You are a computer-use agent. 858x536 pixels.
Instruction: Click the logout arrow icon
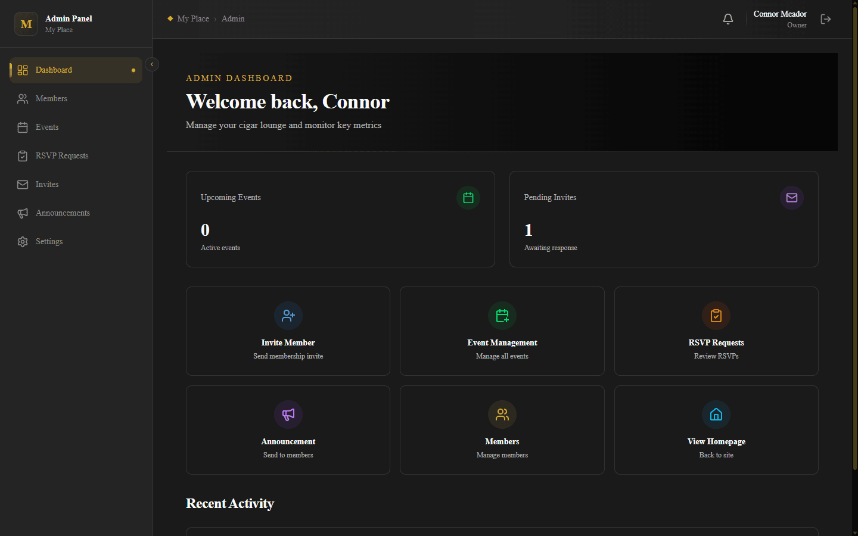point(826,18)
